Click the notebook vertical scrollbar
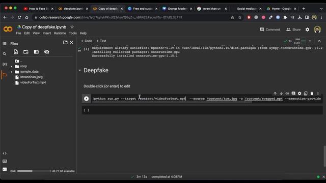The height and width of the screenshot is (183, 326). click(324, 156)
